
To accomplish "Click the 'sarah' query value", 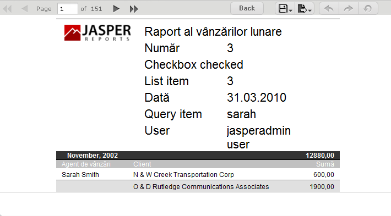I will tap(241, 114).
